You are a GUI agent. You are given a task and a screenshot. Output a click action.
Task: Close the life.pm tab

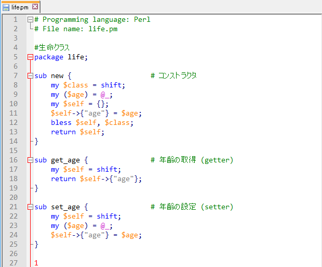(x=35, y=7)
